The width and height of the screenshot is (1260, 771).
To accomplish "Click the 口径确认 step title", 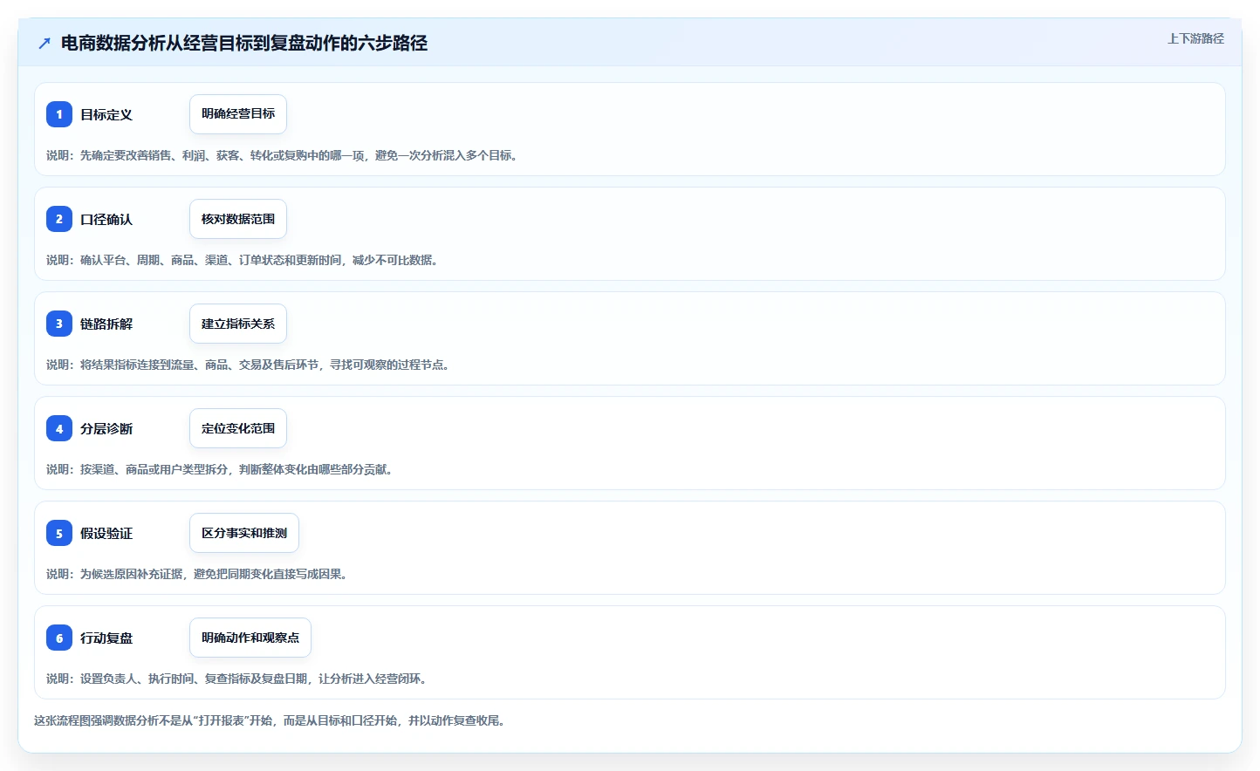I will pyautogui.click(x=106, y=219).
